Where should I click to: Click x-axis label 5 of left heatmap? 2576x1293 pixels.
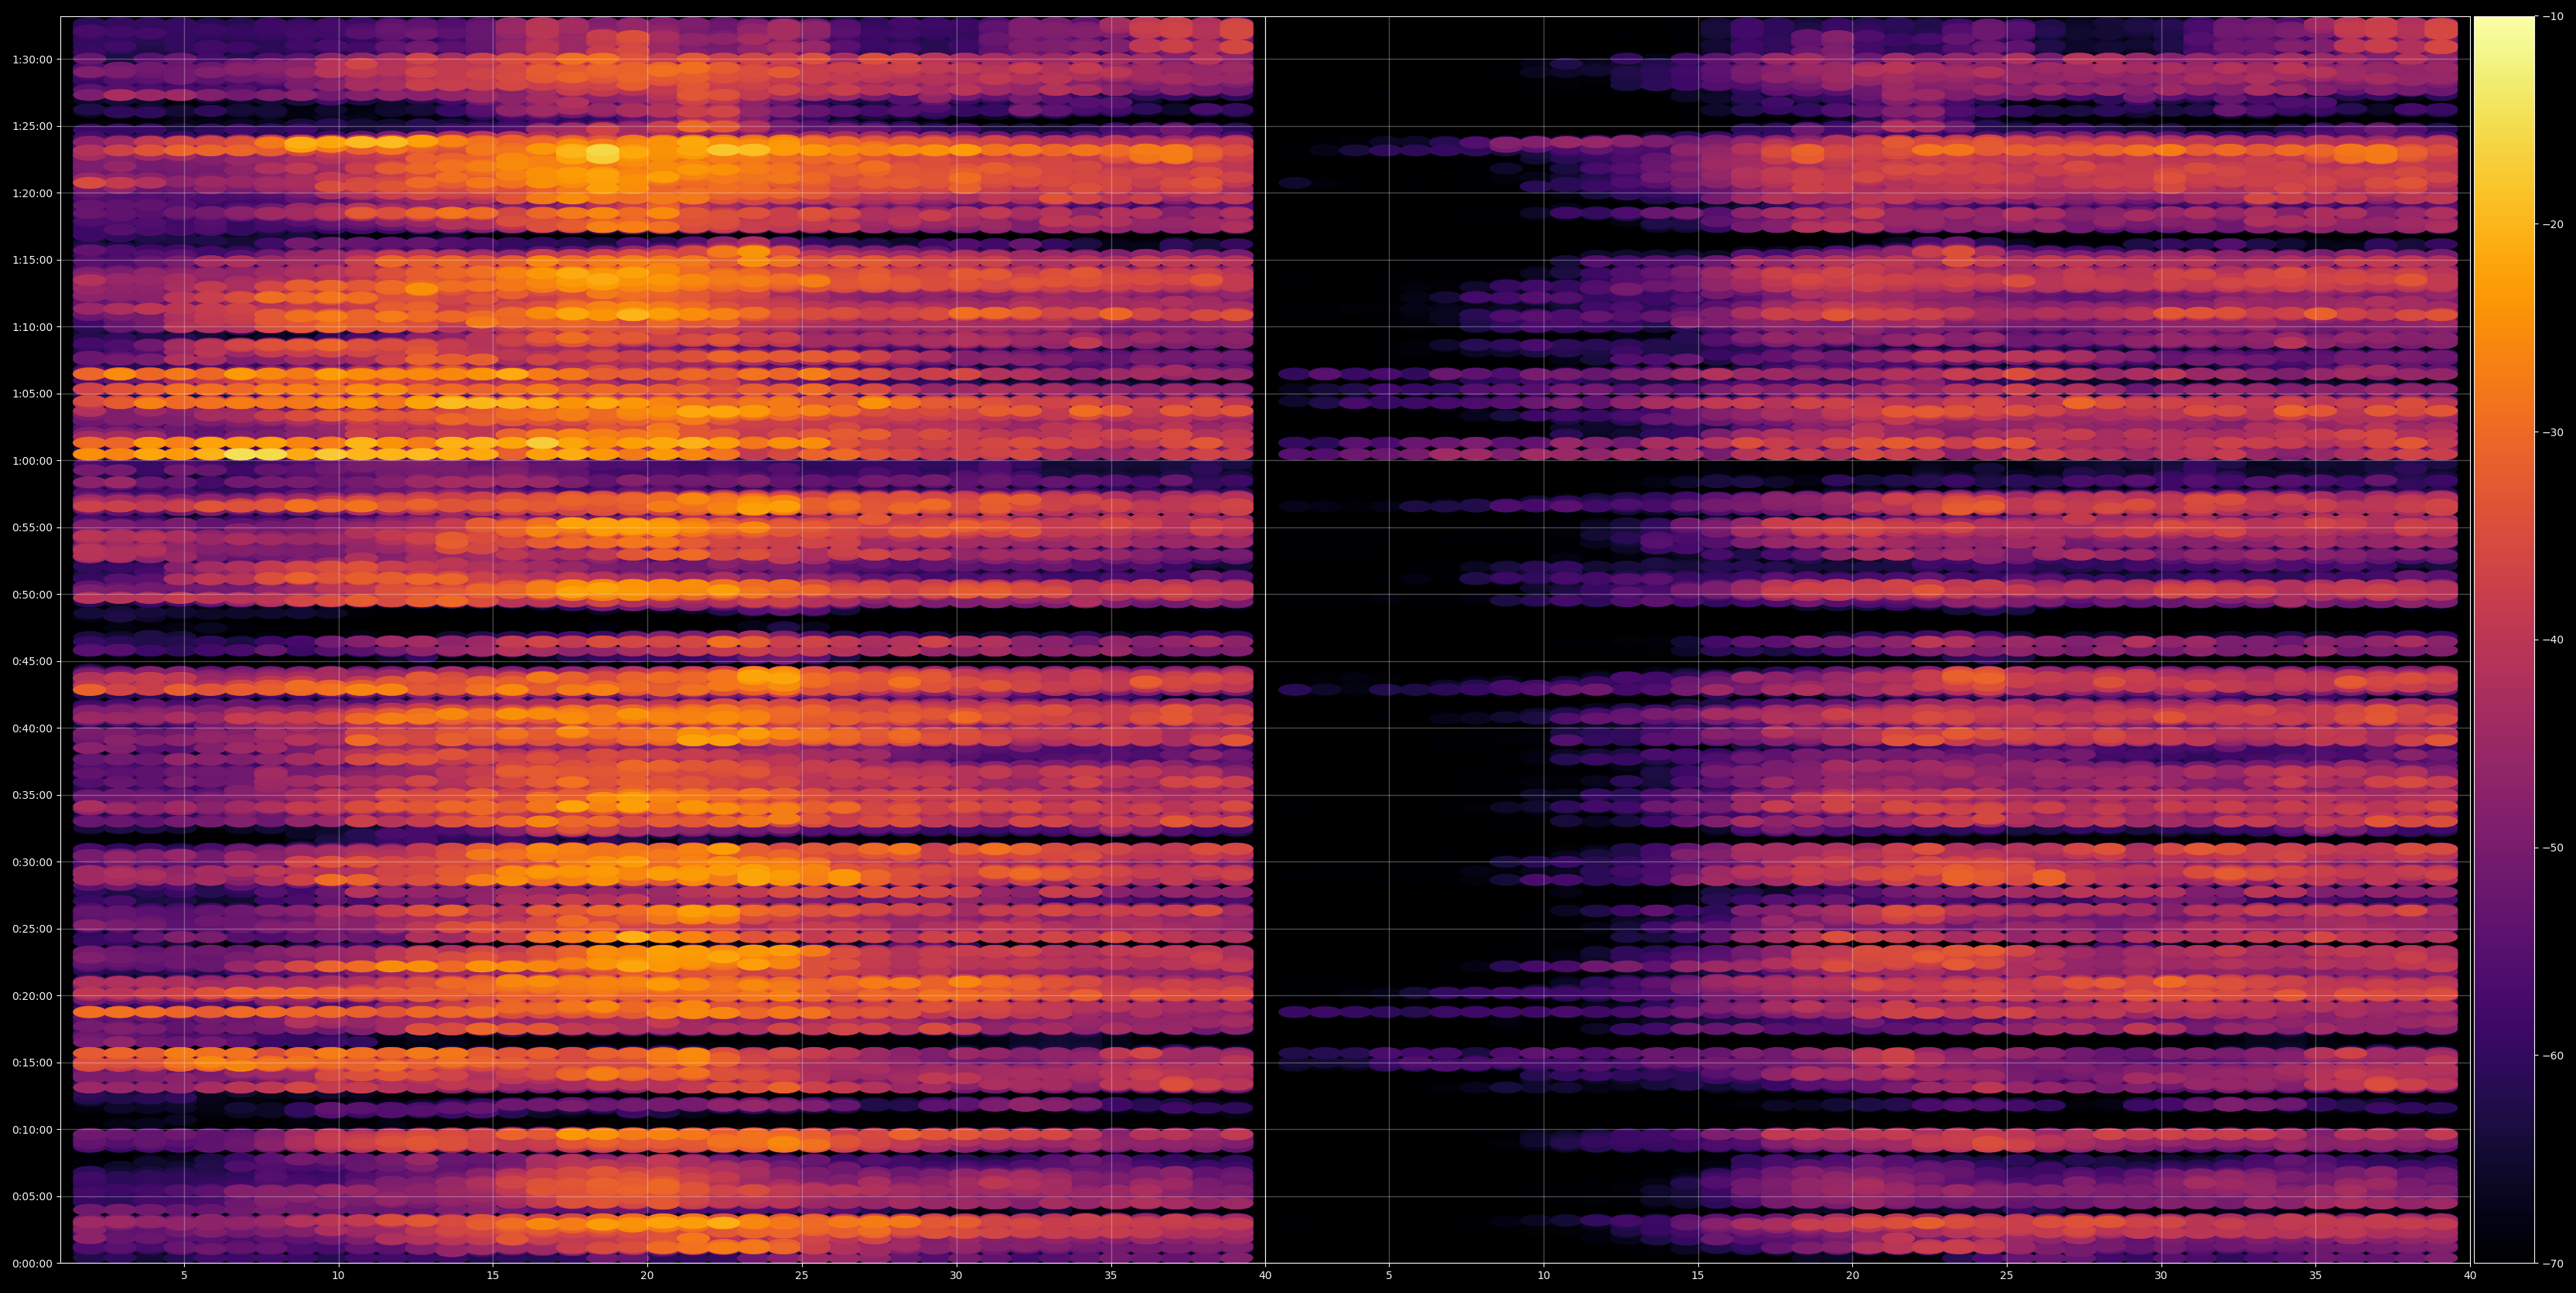tap(184, 1276)
